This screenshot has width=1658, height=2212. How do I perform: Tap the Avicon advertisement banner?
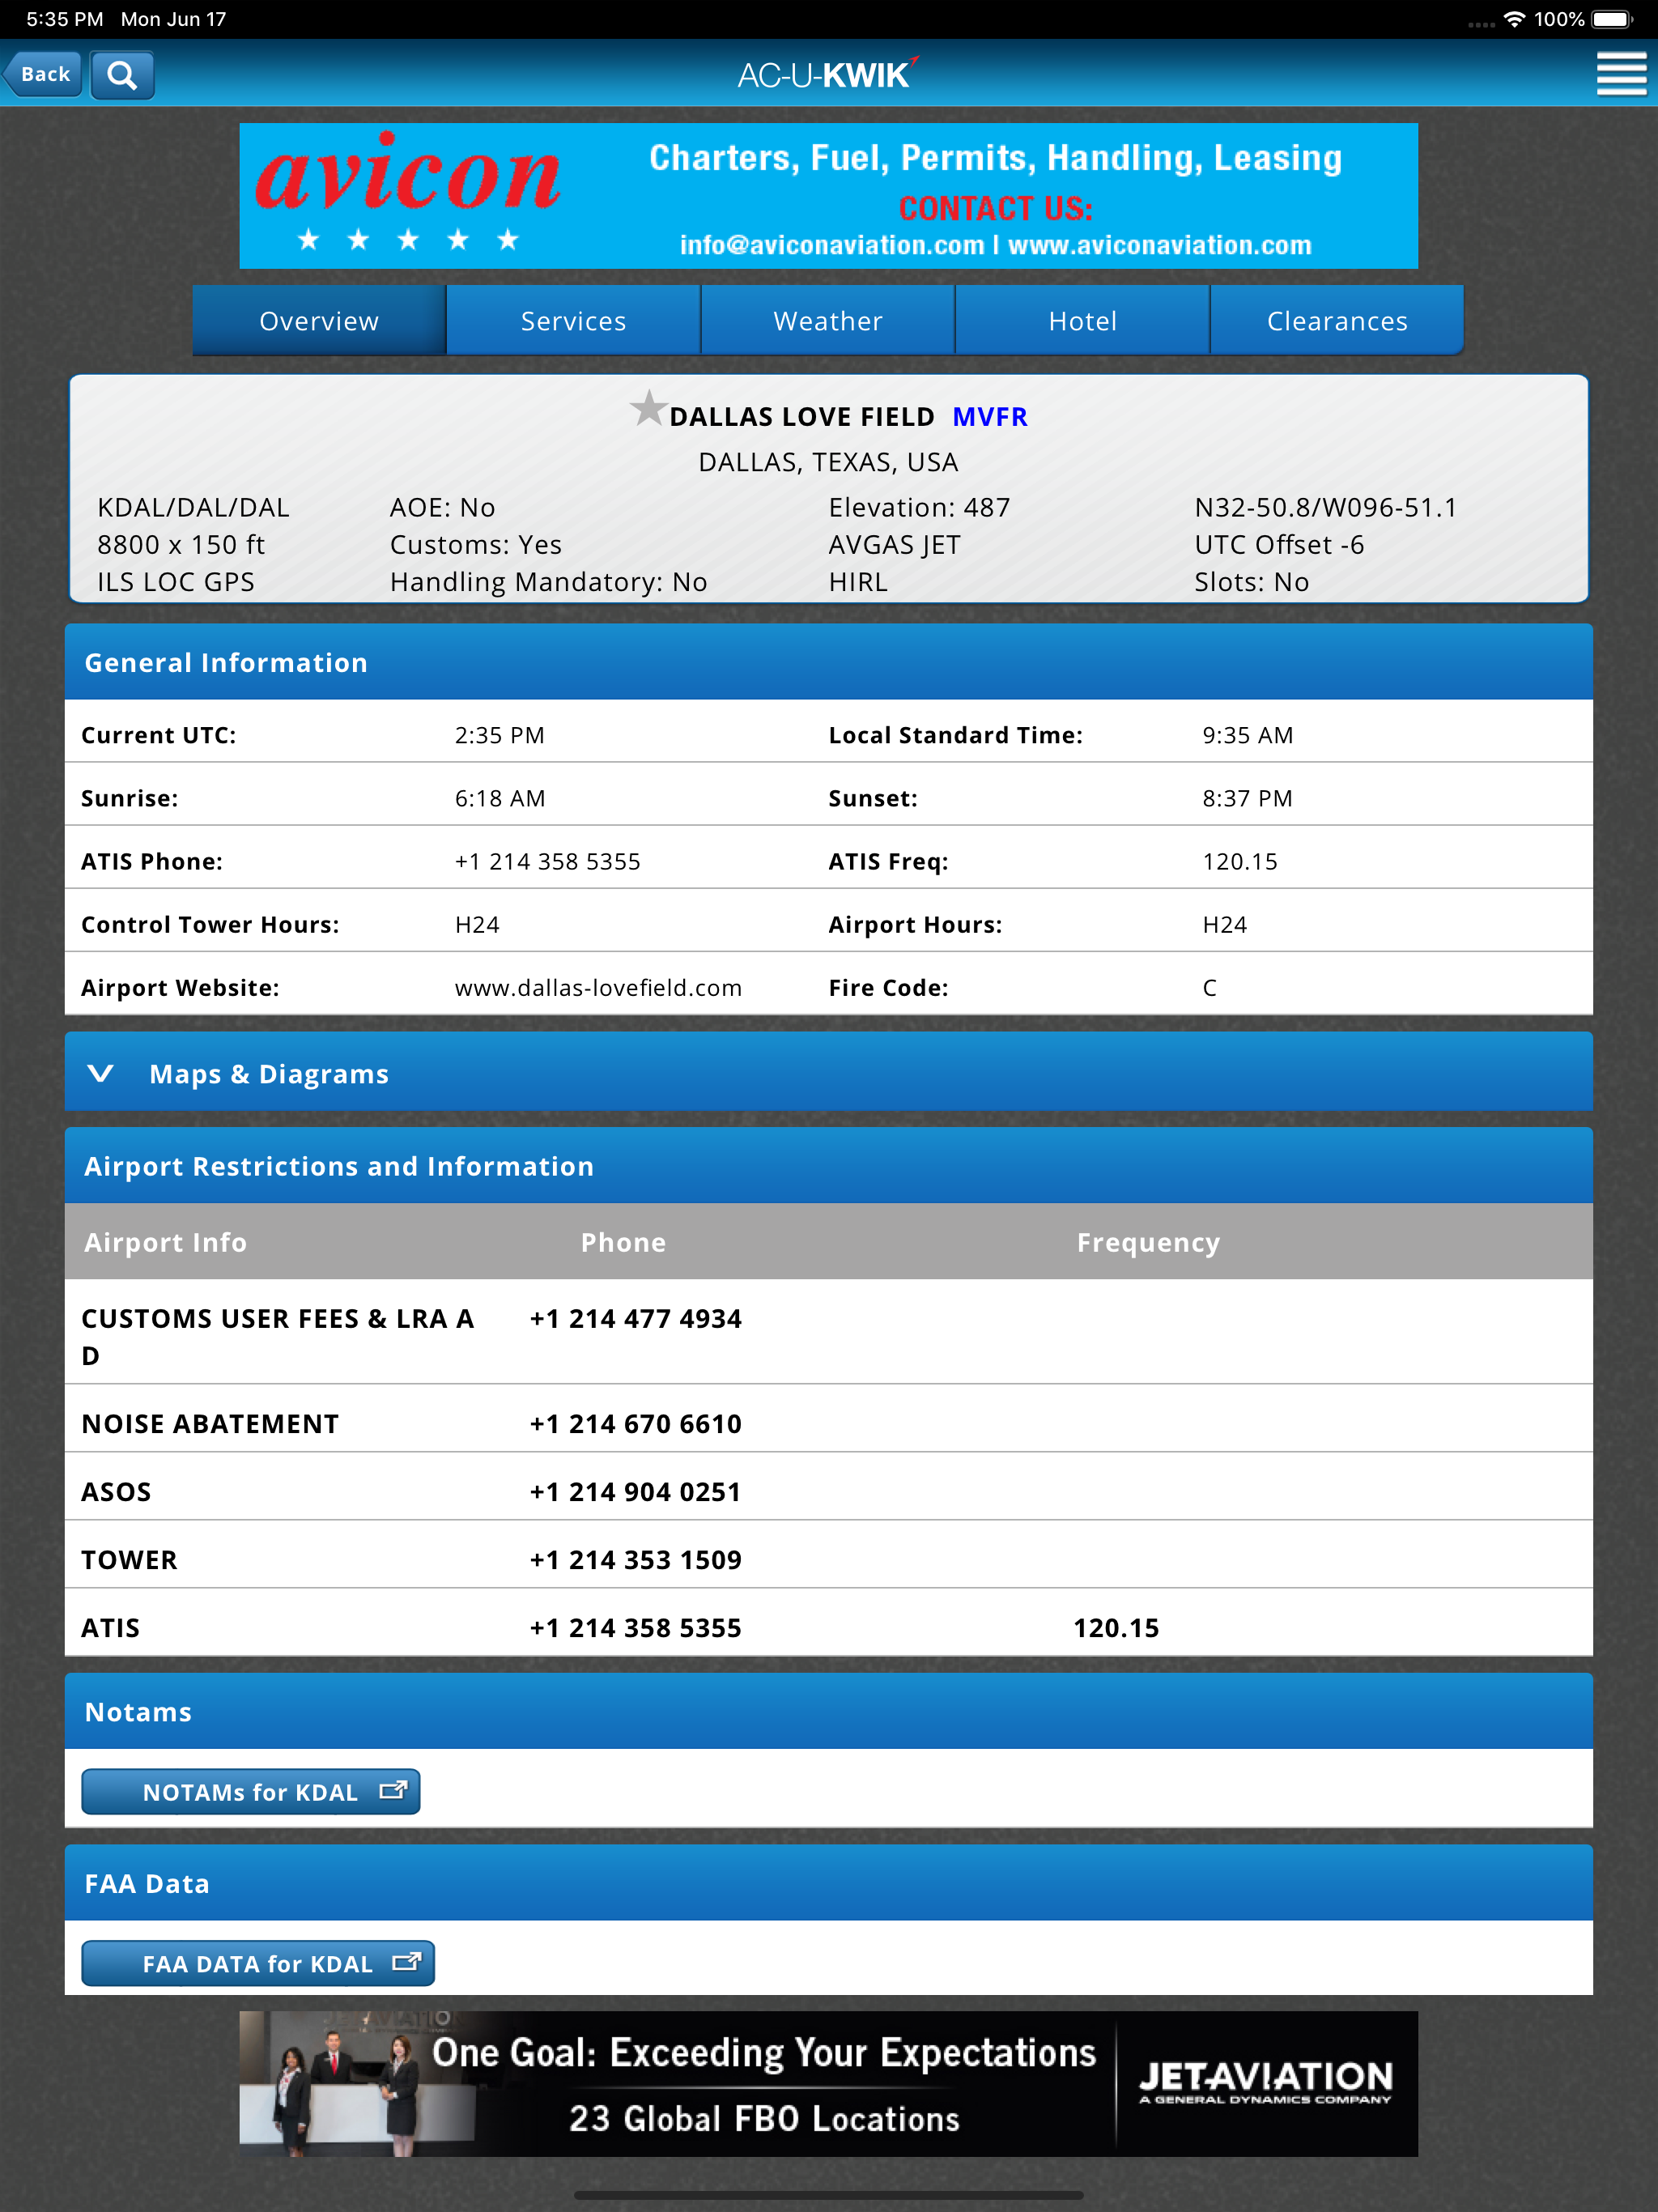coord(828,196)
